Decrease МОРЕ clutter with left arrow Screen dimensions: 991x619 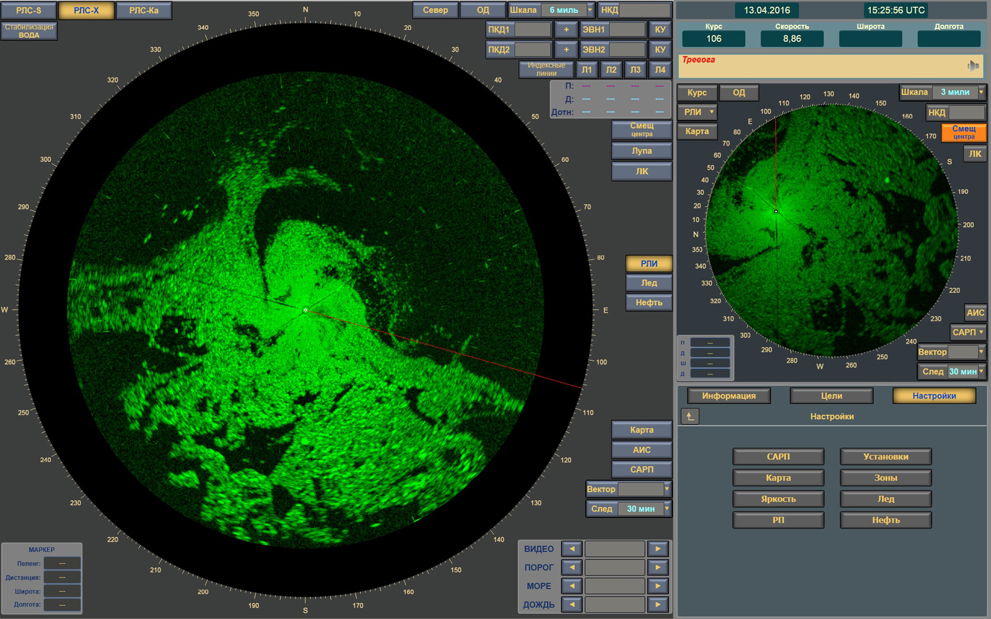(x=572, y=586)
